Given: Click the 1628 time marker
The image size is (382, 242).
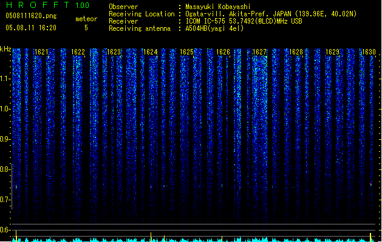Looking at the screenshot, I should pyautogui.click(x=296, y=52).
